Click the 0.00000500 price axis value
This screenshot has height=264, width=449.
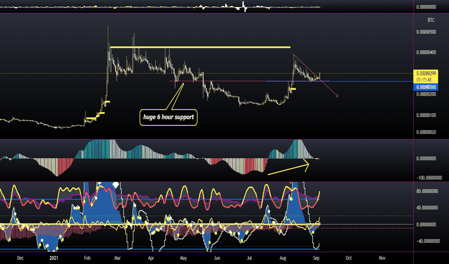click(426, 32)
